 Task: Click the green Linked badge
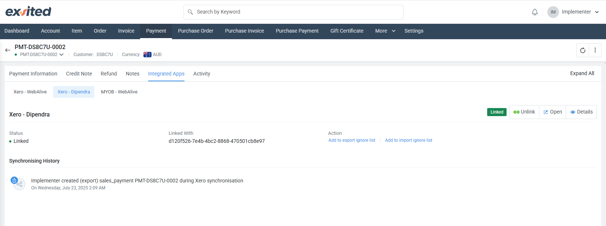coord(497,112)
